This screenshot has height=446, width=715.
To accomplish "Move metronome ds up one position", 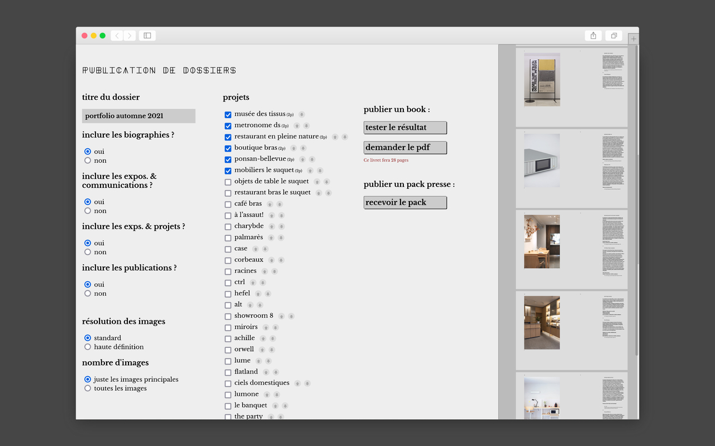I will tap(297, 126).
